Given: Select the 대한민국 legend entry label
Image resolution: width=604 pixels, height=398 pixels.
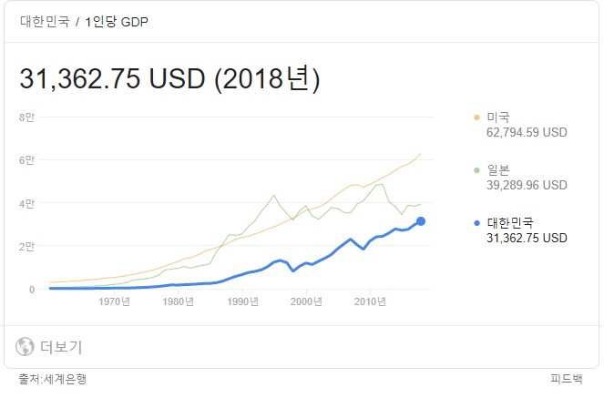Looking at the screenshot, I should tap(510, 222).
